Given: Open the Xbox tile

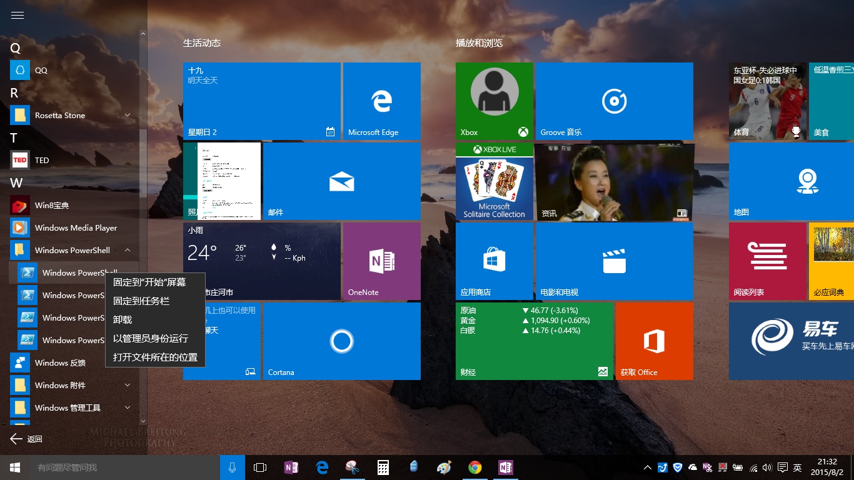Looking at the screenshot, I should coord(495,101).
